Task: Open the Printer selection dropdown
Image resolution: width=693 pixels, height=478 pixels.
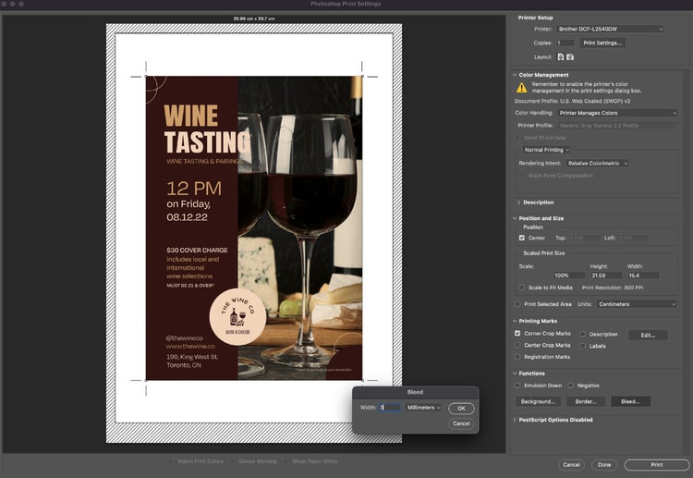Action: click(611, 29)
